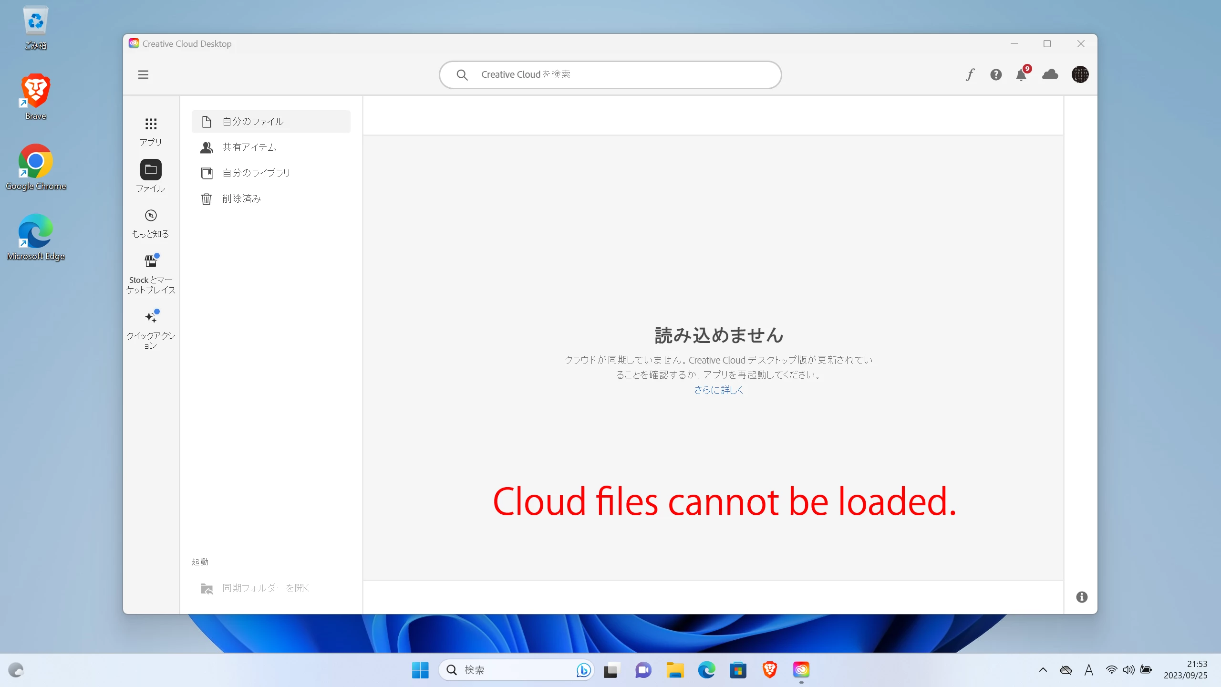Open the user profile avatar
Viewport: 1221px width, 687px height.
(x=1080, y=75)
